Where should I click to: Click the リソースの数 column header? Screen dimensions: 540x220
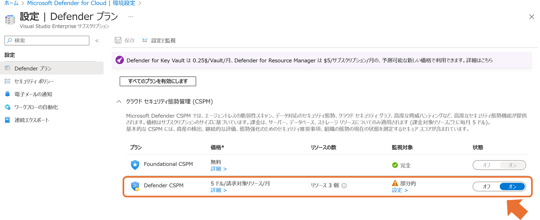323,147
